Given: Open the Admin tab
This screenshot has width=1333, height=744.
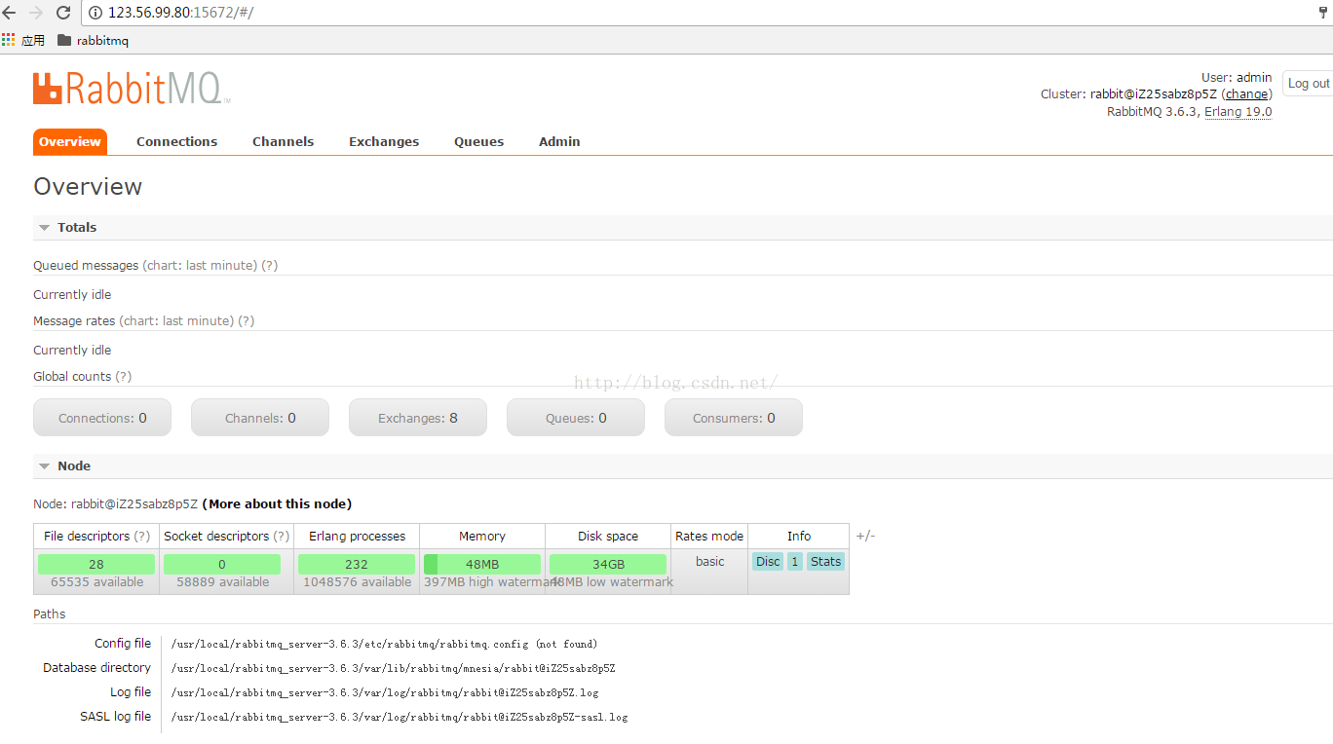Looking at the screenshot, I should click(559, 141).
